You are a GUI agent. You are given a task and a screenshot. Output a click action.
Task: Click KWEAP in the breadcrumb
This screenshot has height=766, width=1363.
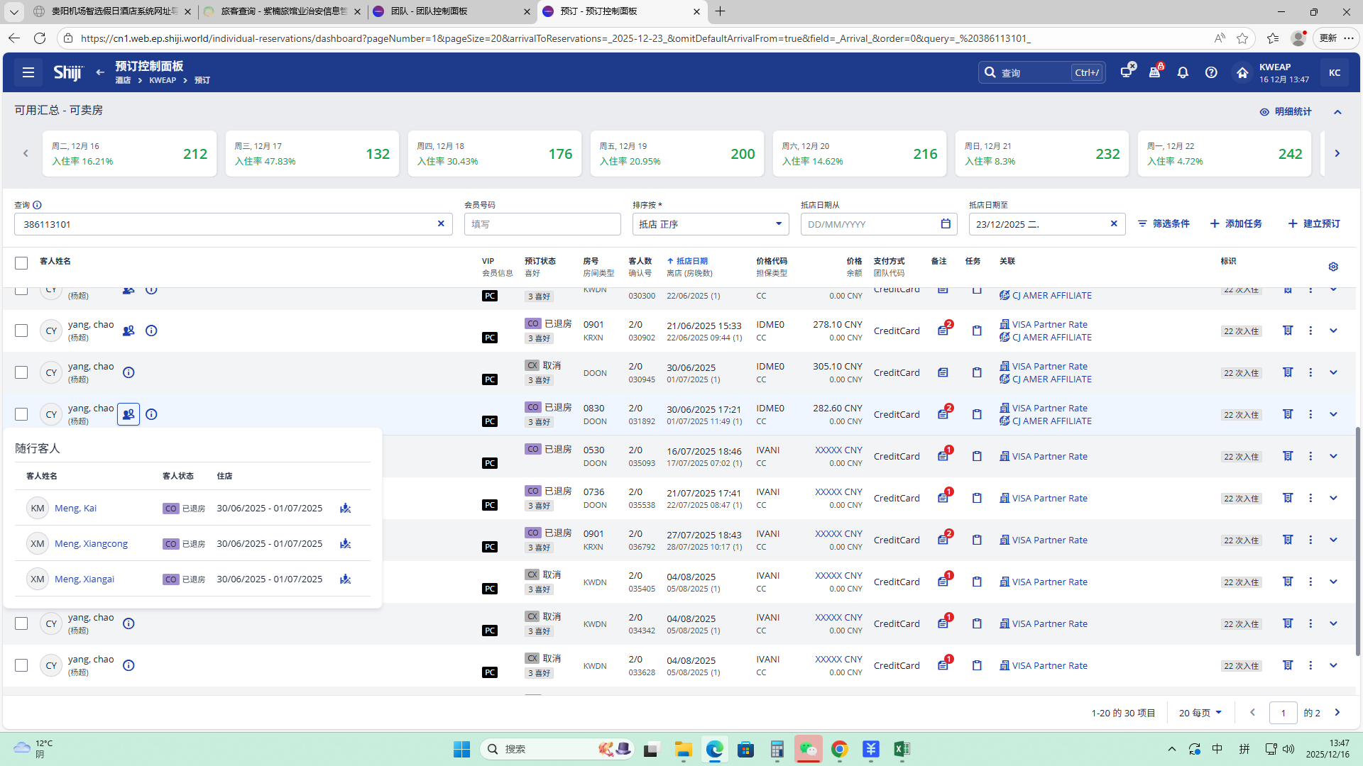[163, 80]
